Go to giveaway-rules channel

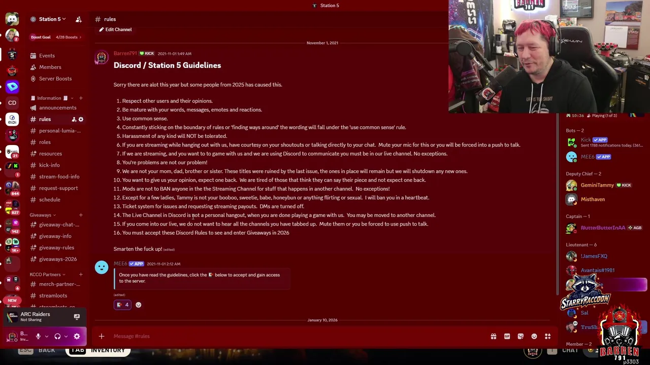pyautogui.click(x=56, y=247)
